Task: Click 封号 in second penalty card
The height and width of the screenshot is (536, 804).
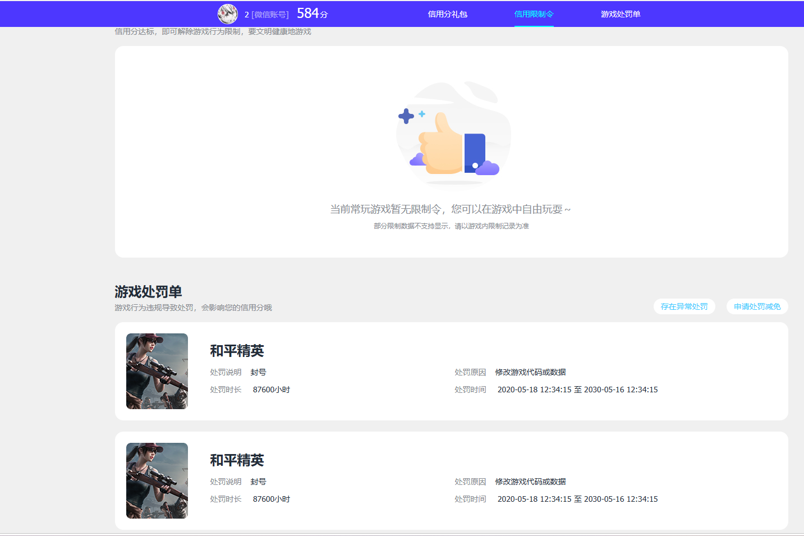Action: pos(259,482)
